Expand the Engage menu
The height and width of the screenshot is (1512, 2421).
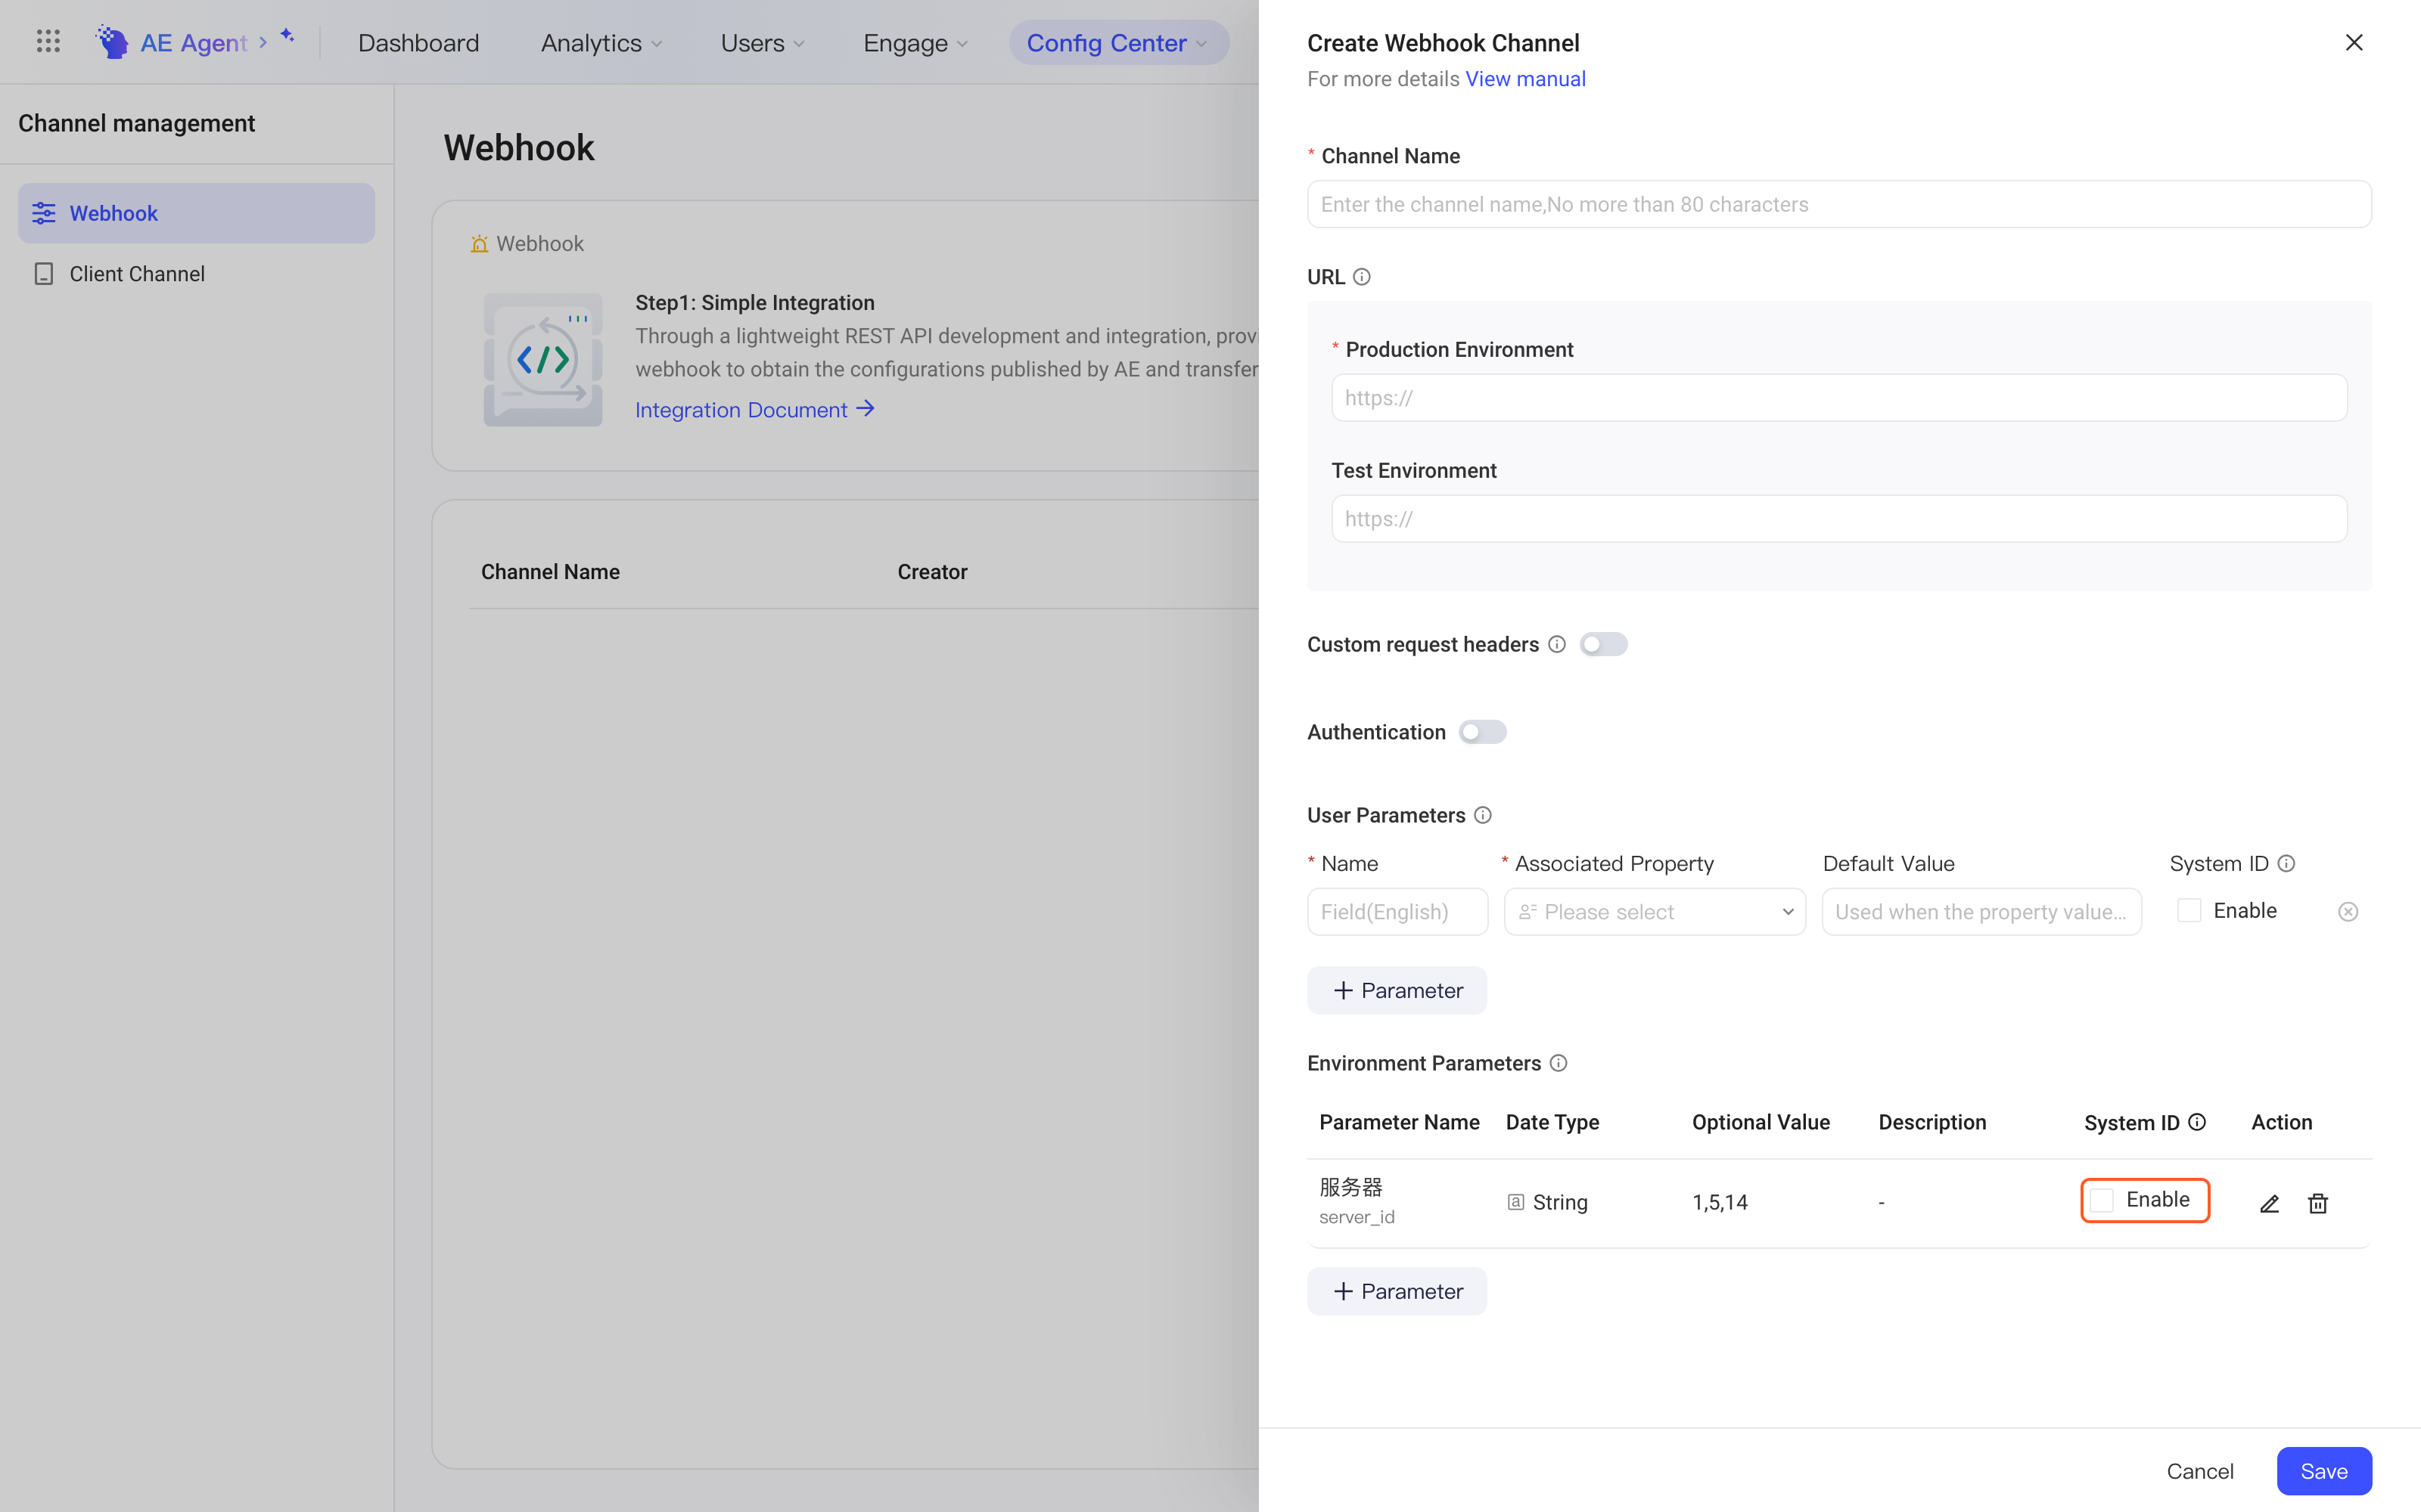(915, 43)
